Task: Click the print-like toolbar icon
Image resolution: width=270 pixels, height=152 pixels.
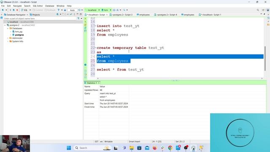Action: [x=117, y=10]
